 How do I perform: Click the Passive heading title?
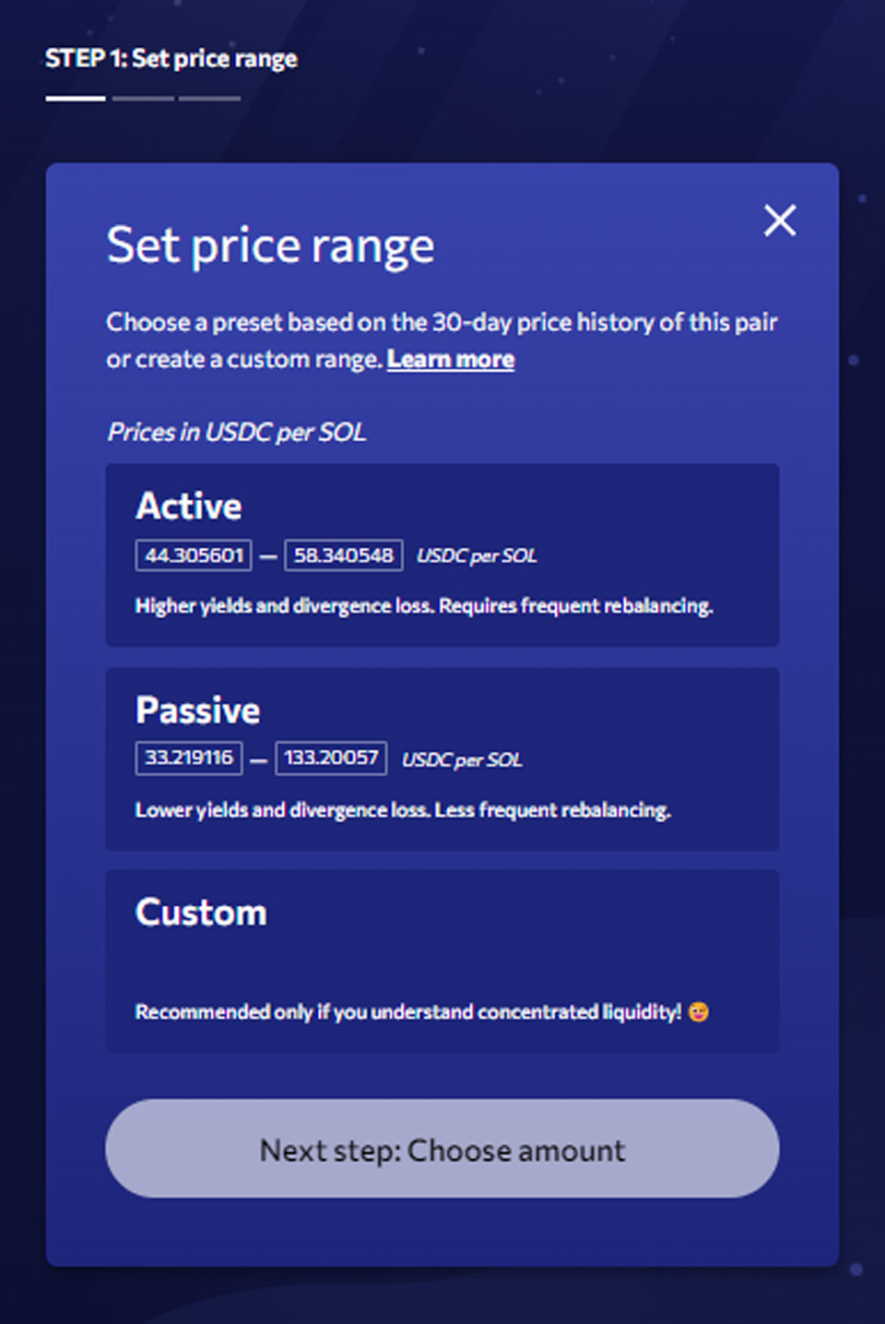coord(197,710)
